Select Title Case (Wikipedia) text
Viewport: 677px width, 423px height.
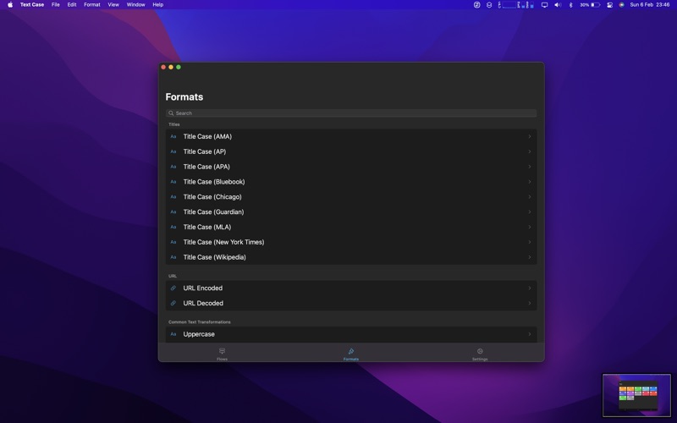pos(215,257)
